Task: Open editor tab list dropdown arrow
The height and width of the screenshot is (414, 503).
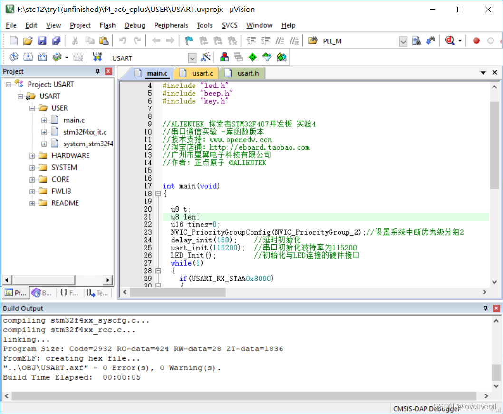Action: pyautogui.click(x=483, y=73)
